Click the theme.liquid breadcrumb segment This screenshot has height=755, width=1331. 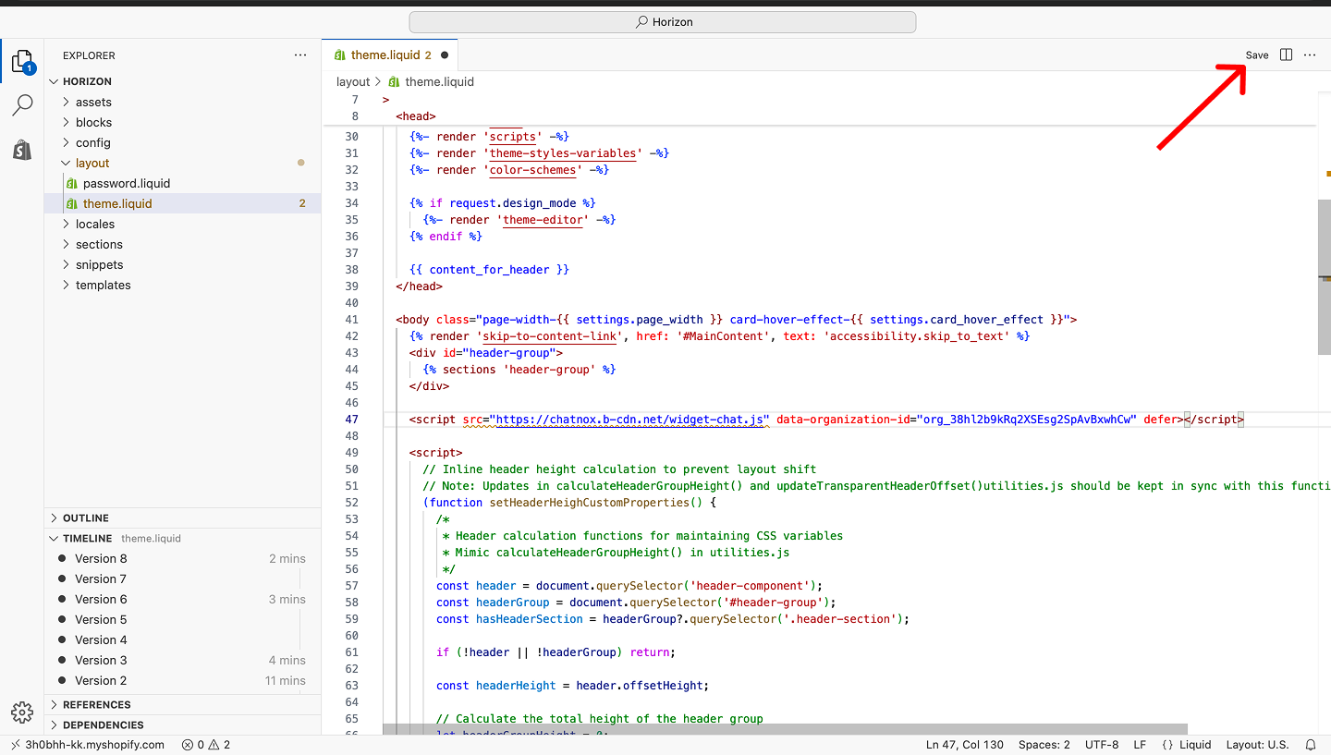tap(439, 82)
